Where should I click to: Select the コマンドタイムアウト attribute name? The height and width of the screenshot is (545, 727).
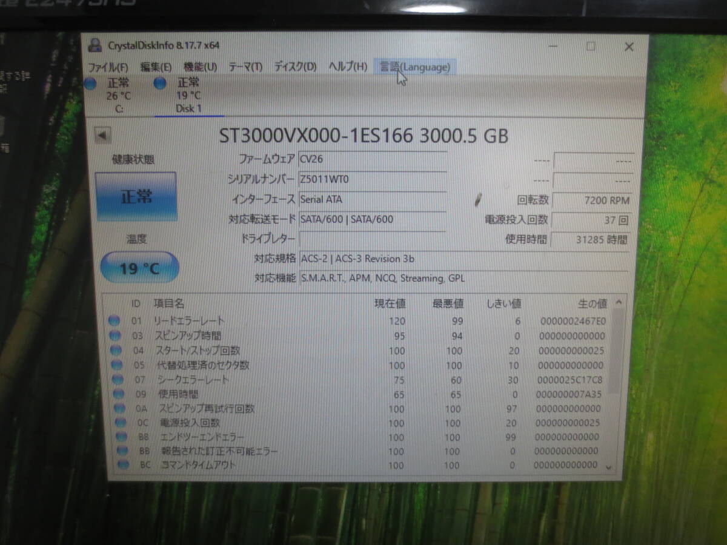[198, 465]
